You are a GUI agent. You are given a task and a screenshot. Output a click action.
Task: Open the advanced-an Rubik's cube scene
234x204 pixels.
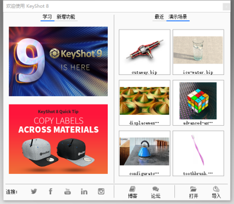click(198, 103)
